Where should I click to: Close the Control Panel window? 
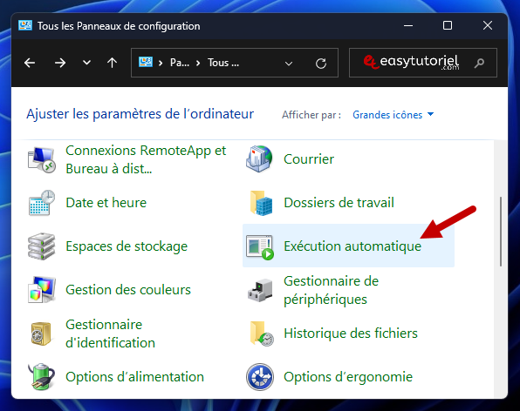click(488, 25)
